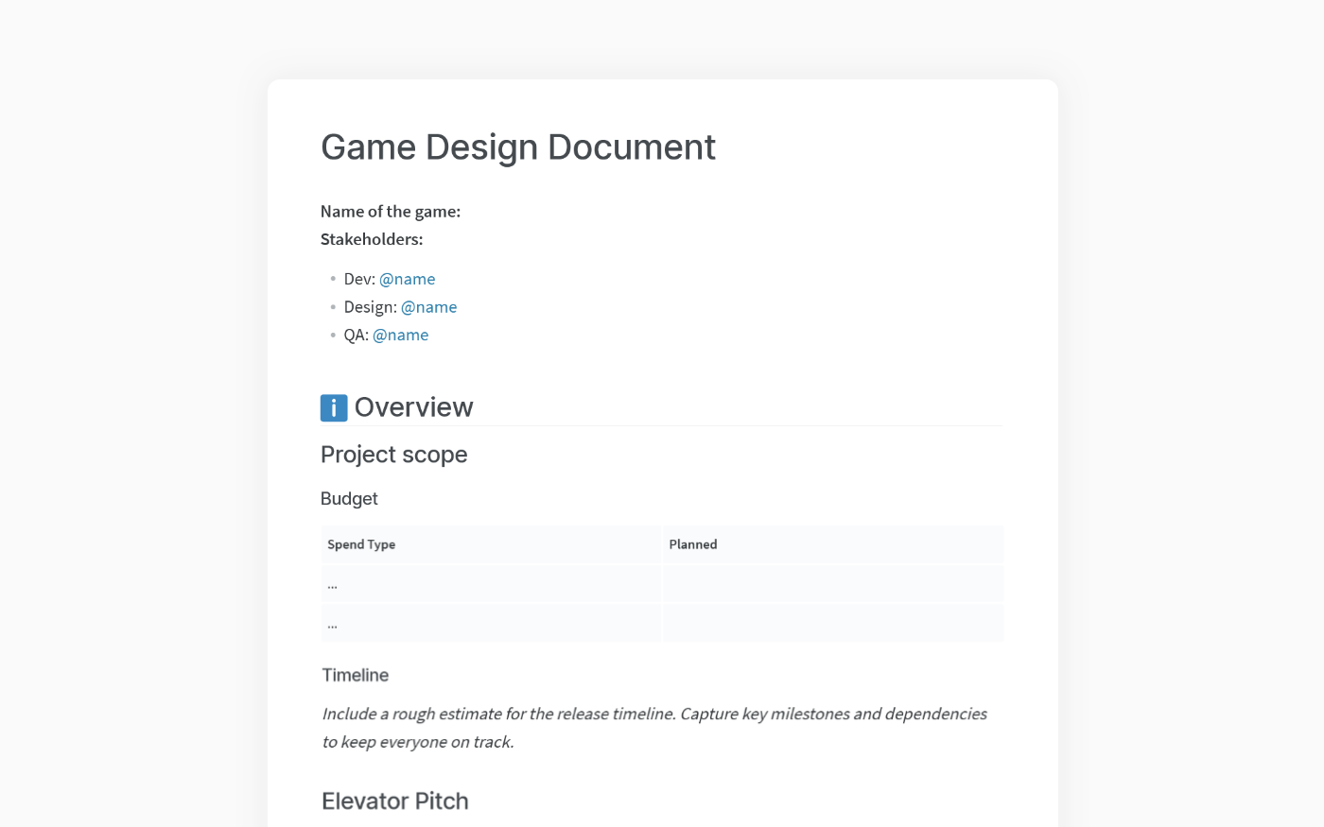The image size is (1324, 827).
Task: Click the bullet before Dev
Action: pyautogui.click(x=333, y=279)
